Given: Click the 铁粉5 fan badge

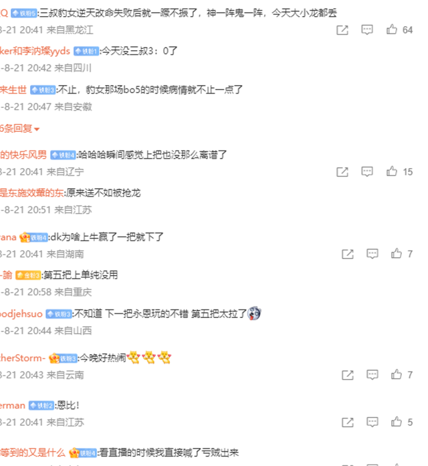Looking at the screenshot, I should click(24, 13).
